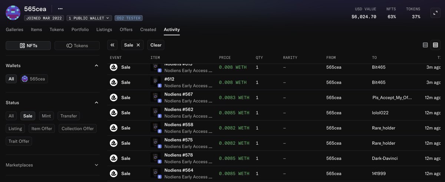Viewport: 445px width, 182px height.
Task: Open the Items tab
Action: 36,30
